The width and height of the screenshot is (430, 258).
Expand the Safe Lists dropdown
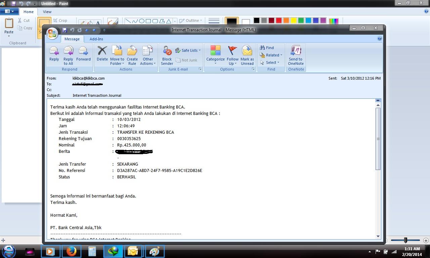[x=188, y=50]
